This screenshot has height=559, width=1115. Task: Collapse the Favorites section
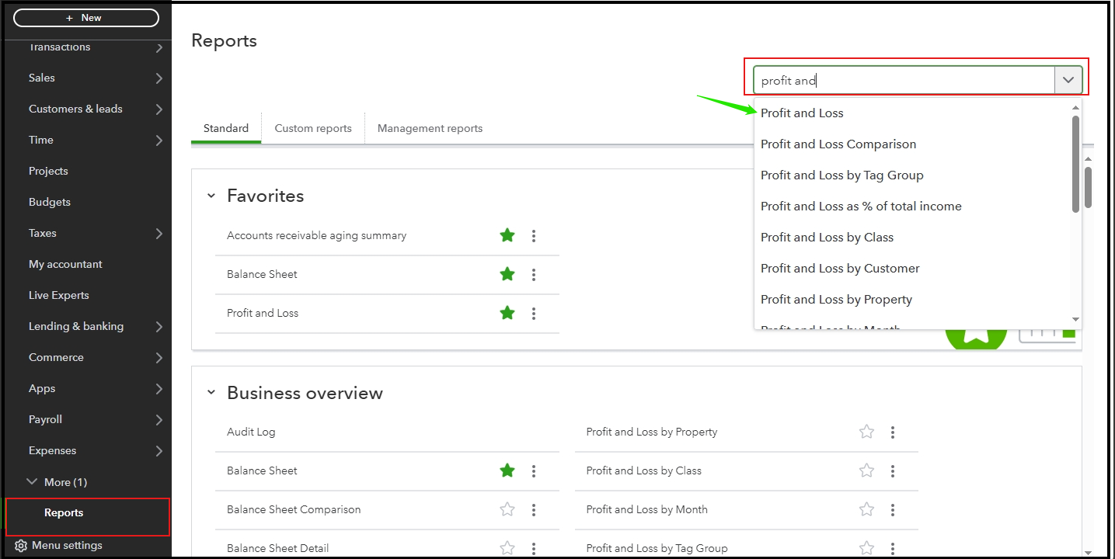coord(211,196)
